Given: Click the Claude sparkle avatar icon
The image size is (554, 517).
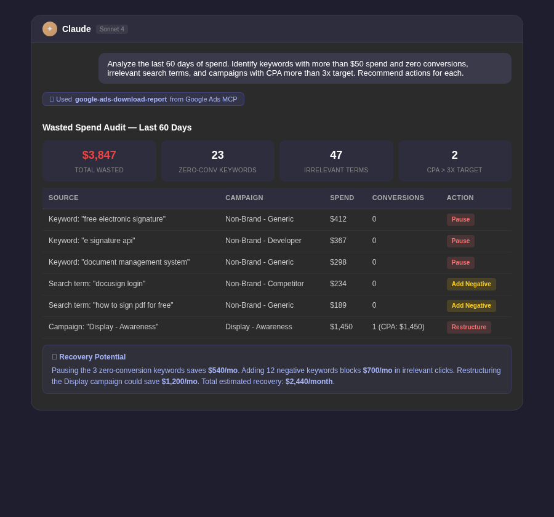Looking at the screenshot, I should (50, 29).
